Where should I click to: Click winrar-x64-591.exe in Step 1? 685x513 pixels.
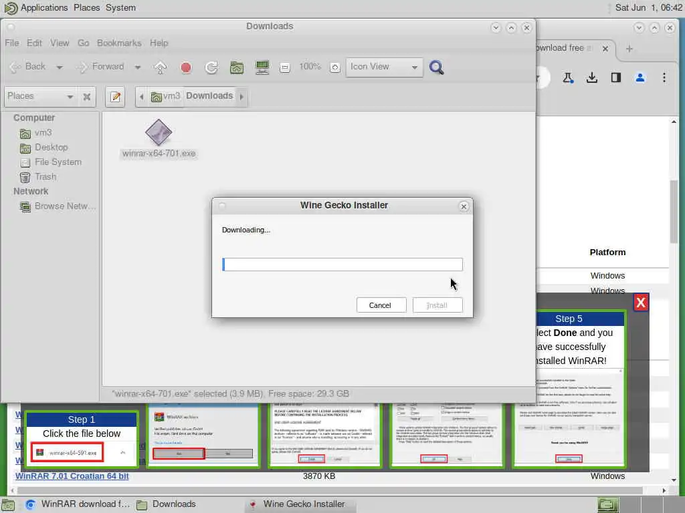click(x=68, y=453)
